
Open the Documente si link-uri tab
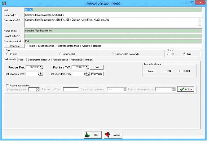point(39,60)
